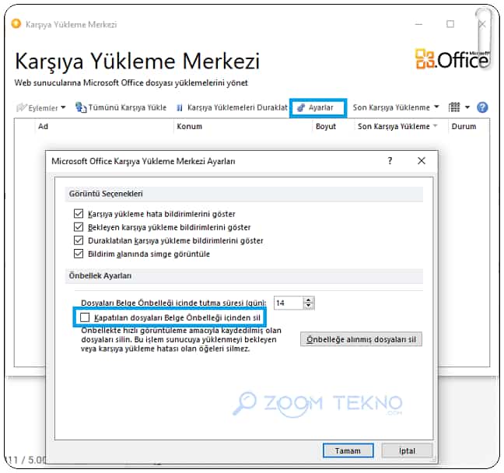Click the Upload Center orange title icon
Viewport: 504px width, 473px height.
pyautogui.click(x=16, y=24)
